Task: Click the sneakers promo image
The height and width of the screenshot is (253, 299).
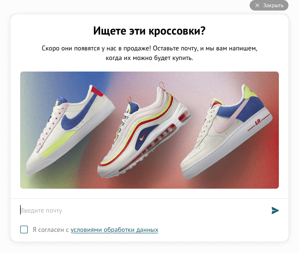Action: [149, 130]
